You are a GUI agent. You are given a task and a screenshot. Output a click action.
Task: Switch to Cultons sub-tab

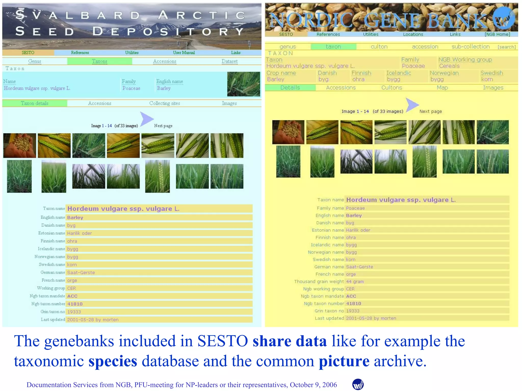point(391,88)
